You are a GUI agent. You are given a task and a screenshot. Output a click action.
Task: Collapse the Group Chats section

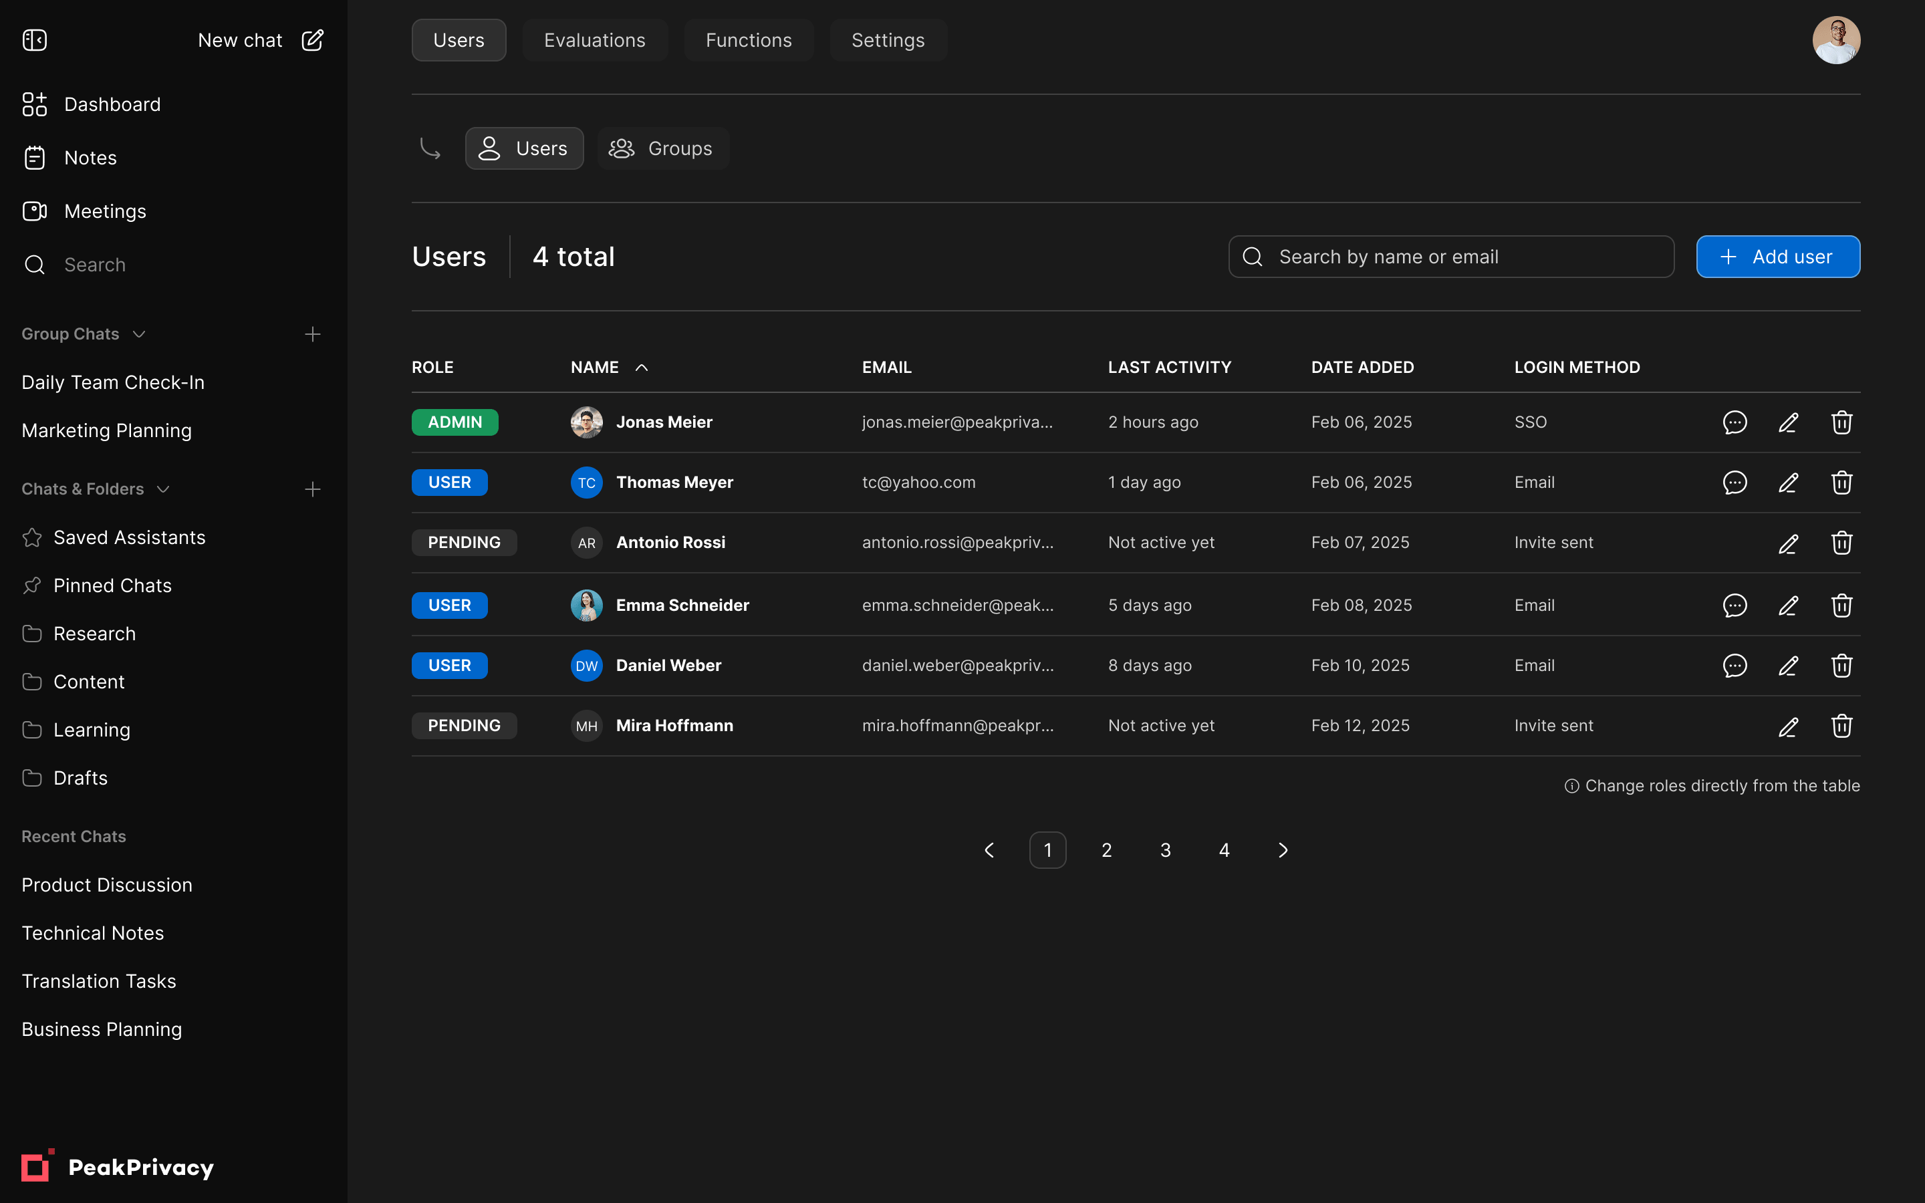pos(139,334)
